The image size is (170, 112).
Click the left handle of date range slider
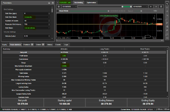(x=122, y=7)
